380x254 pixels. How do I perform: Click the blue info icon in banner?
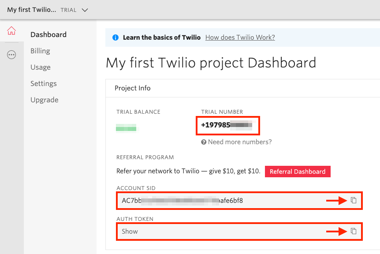point(115,37)
